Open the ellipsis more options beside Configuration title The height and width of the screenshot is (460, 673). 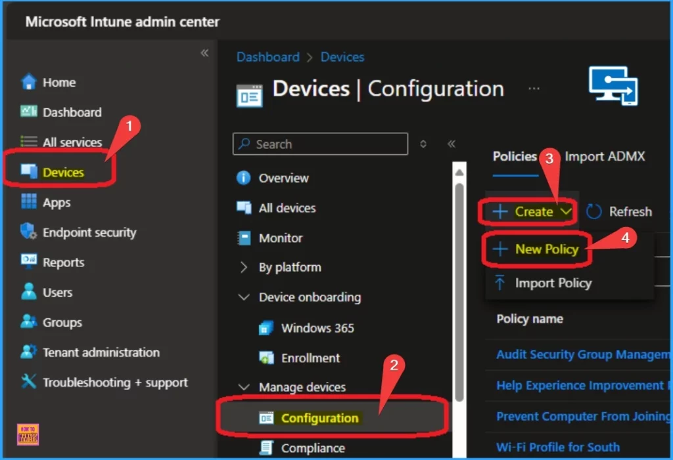coord(534,89)
